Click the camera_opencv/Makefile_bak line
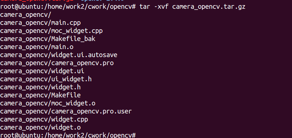Viewport: 292px width, 138px height. 48,39
